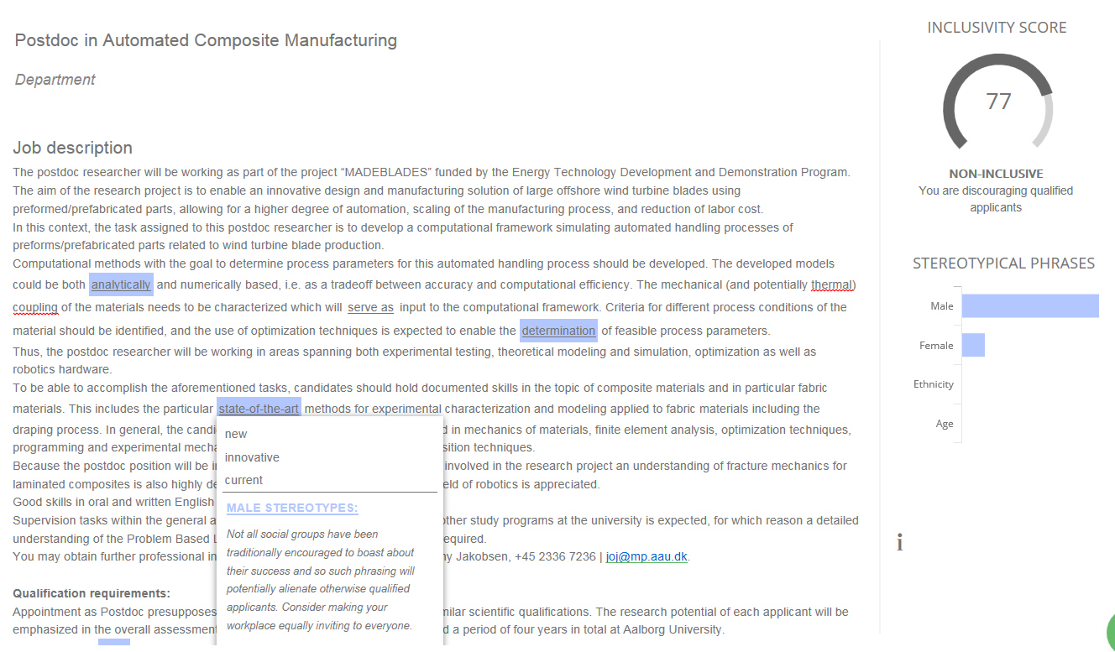Viewport: 1115px width, 652px height.
Task: Click the inclusivity score gauge showing 77
Action: (x=997, y=102)
